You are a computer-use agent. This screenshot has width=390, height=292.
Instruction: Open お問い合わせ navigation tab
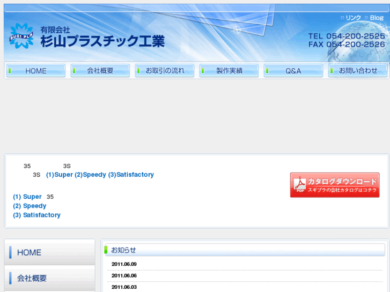358,71
